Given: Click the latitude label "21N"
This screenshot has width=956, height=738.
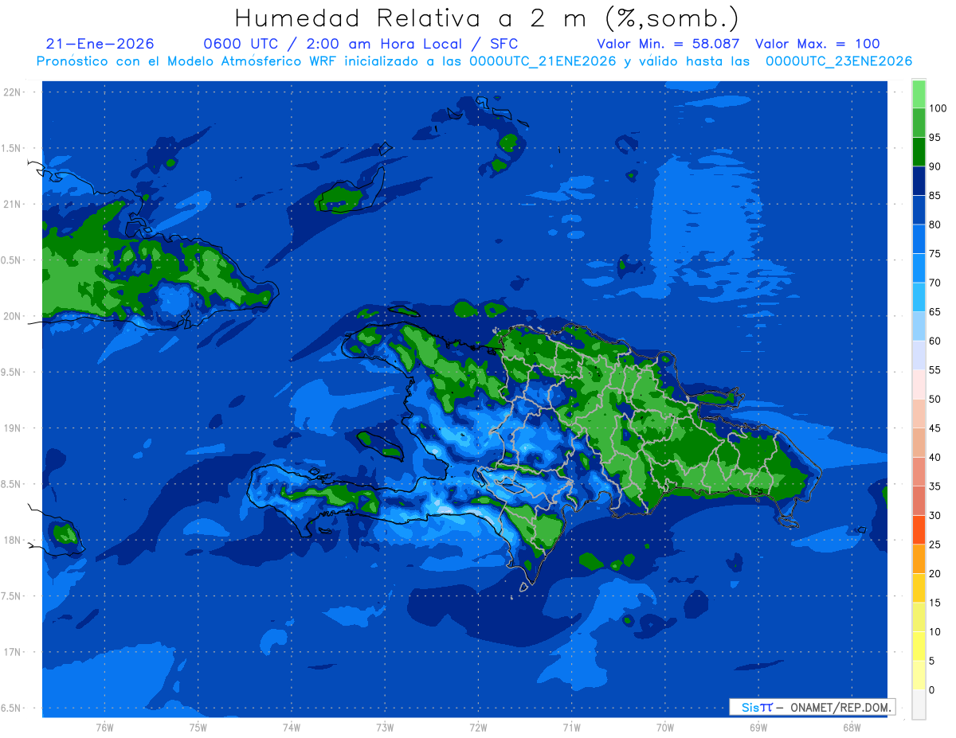Looking at the screenshot, I should [14, 204].
